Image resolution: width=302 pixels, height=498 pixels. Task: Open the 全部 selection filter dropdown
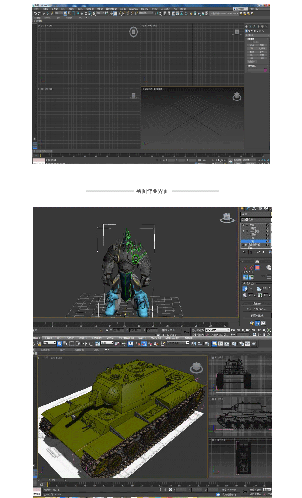coord(50,343)
